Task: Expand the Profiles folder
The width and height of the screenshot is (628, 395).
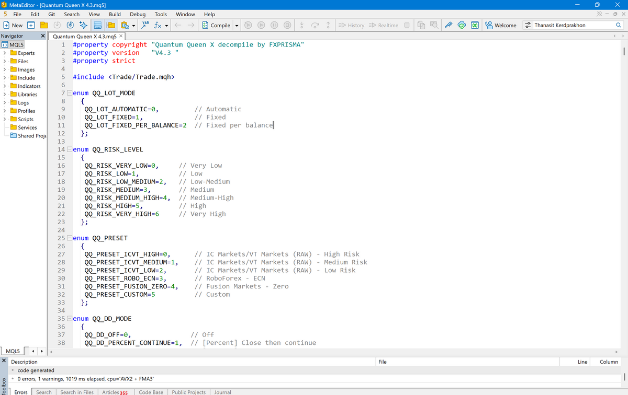Action: (5, 111)
